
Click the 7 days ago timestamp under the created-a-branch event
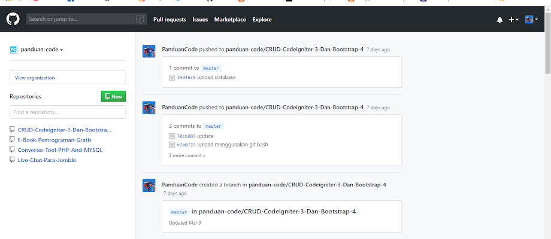pyautogui.click(x=175, y=194)
